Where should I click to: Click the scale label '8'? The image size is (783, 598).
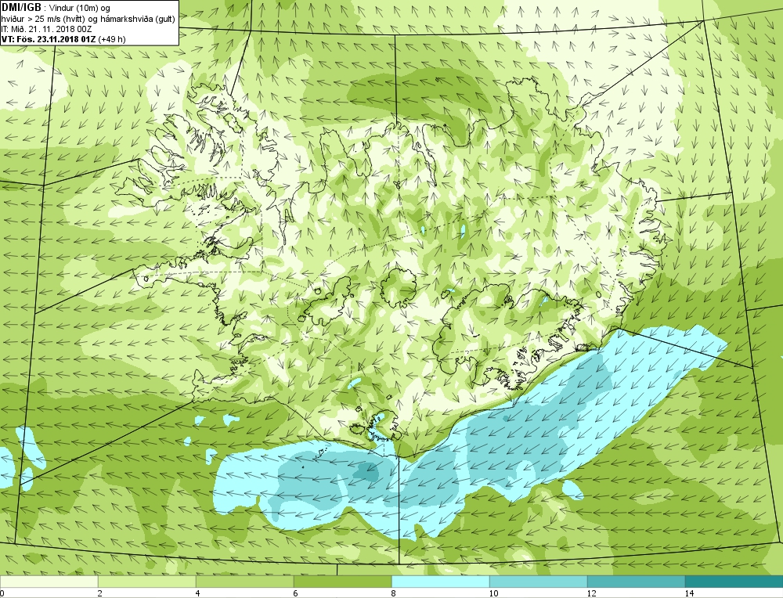tap(394, 593)
